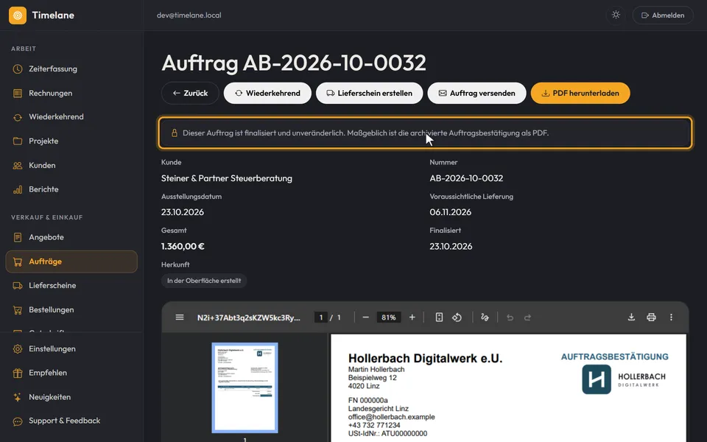Click the Auftrag versenden button

pyautogui.click(x=476, y=93)
